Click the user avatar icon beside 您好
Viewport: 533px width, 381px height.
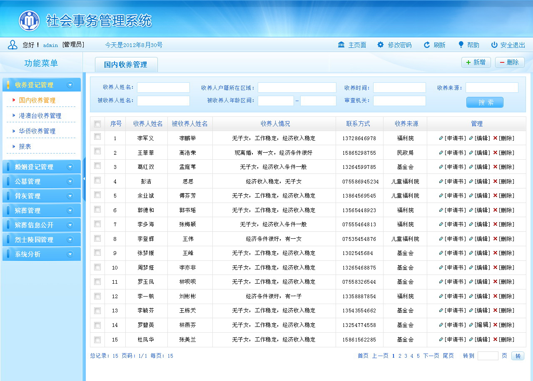tap(13, 45)
